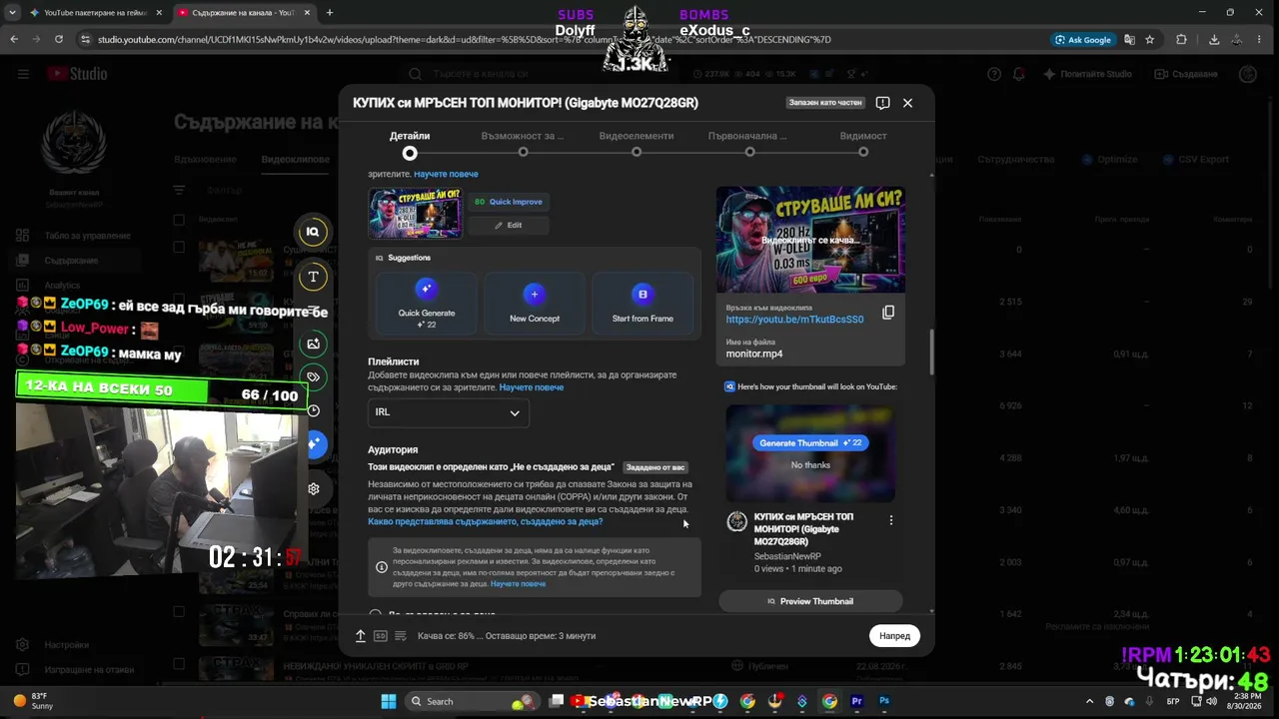Viewport: 1279px width, 719px height.
Task: Open Adobe Premiere Pro from taskbar
Action: click(x=856, y=701)
